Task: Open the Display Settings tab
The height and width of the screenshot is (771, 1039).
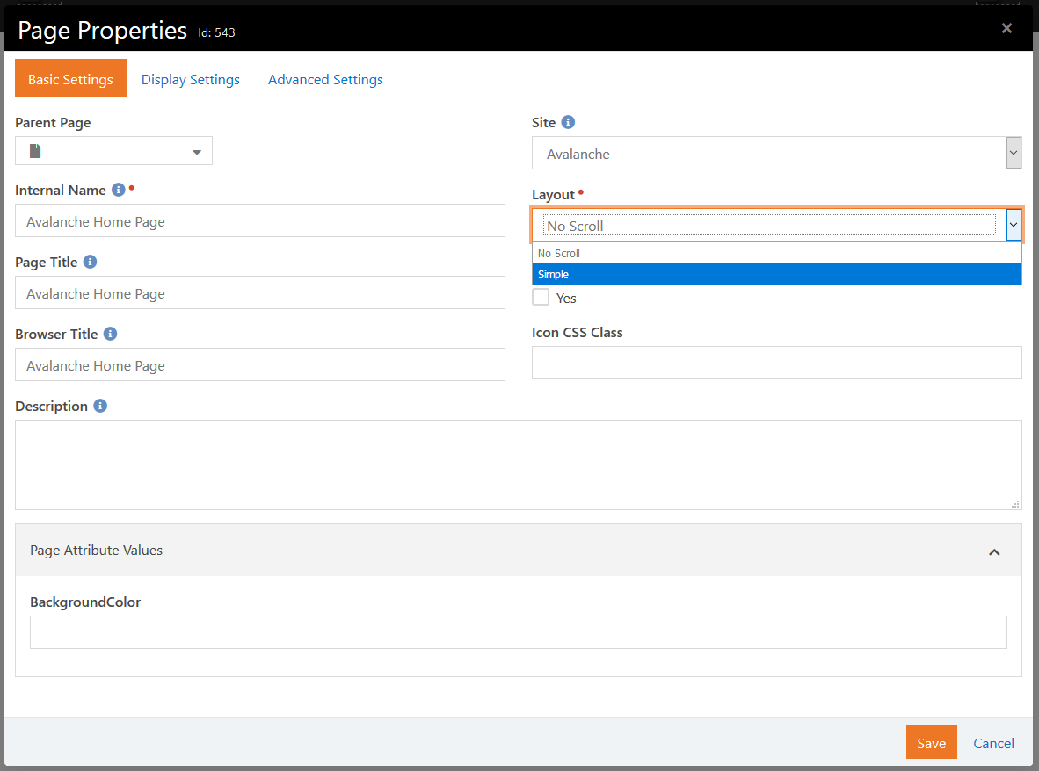Action: (191, 79)
